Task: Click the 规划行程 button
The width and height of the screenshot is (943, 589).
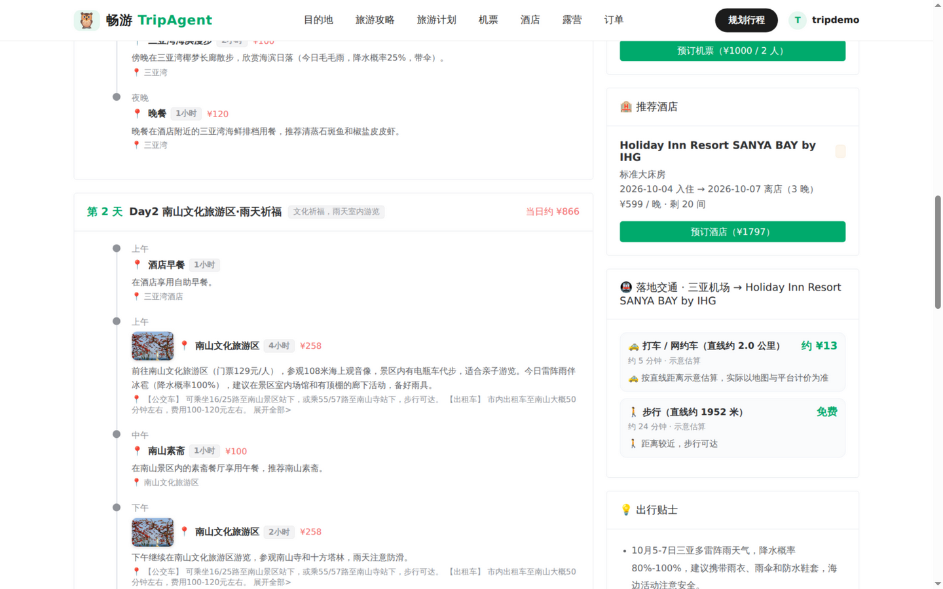Action: [746, 20]
